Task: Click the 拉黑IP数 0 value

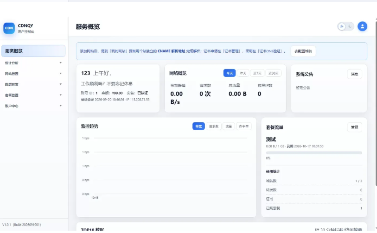Action: coord(259,94)
